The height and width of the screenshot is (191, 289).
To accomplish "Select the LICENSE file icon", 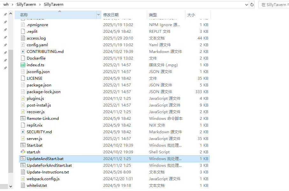I will [23, 78].
